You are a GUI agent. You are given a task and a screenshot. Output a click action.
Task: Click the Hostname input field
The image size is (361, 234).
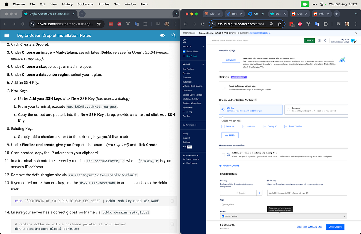click(x=307, y=193)
